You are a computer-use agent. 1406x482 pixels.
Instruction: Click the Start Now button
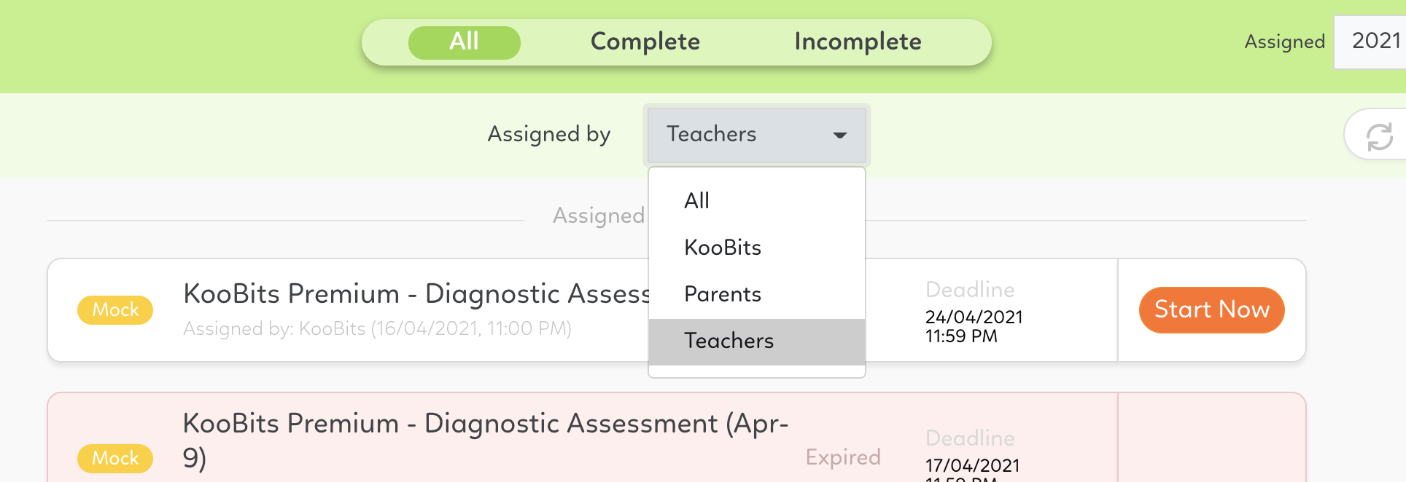1211,310
